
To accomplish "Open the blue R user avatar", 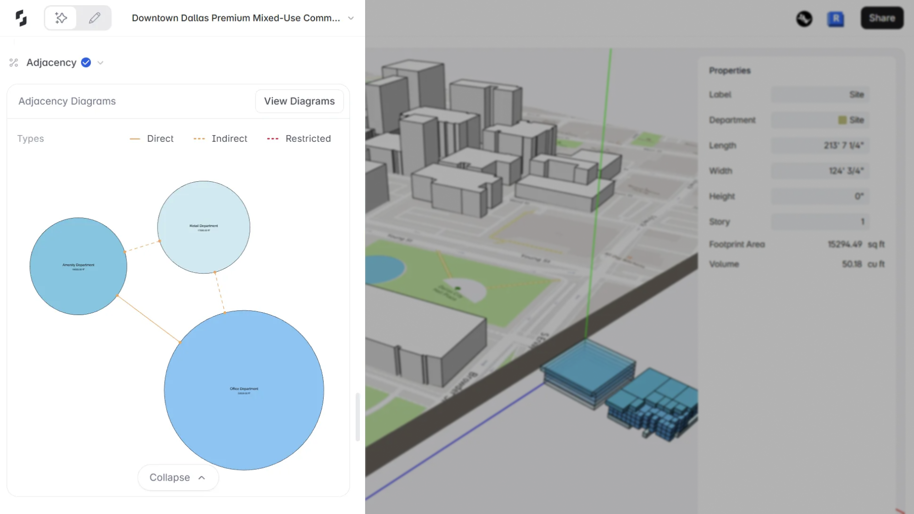I will pyautogui.click(x=835, y=19).
